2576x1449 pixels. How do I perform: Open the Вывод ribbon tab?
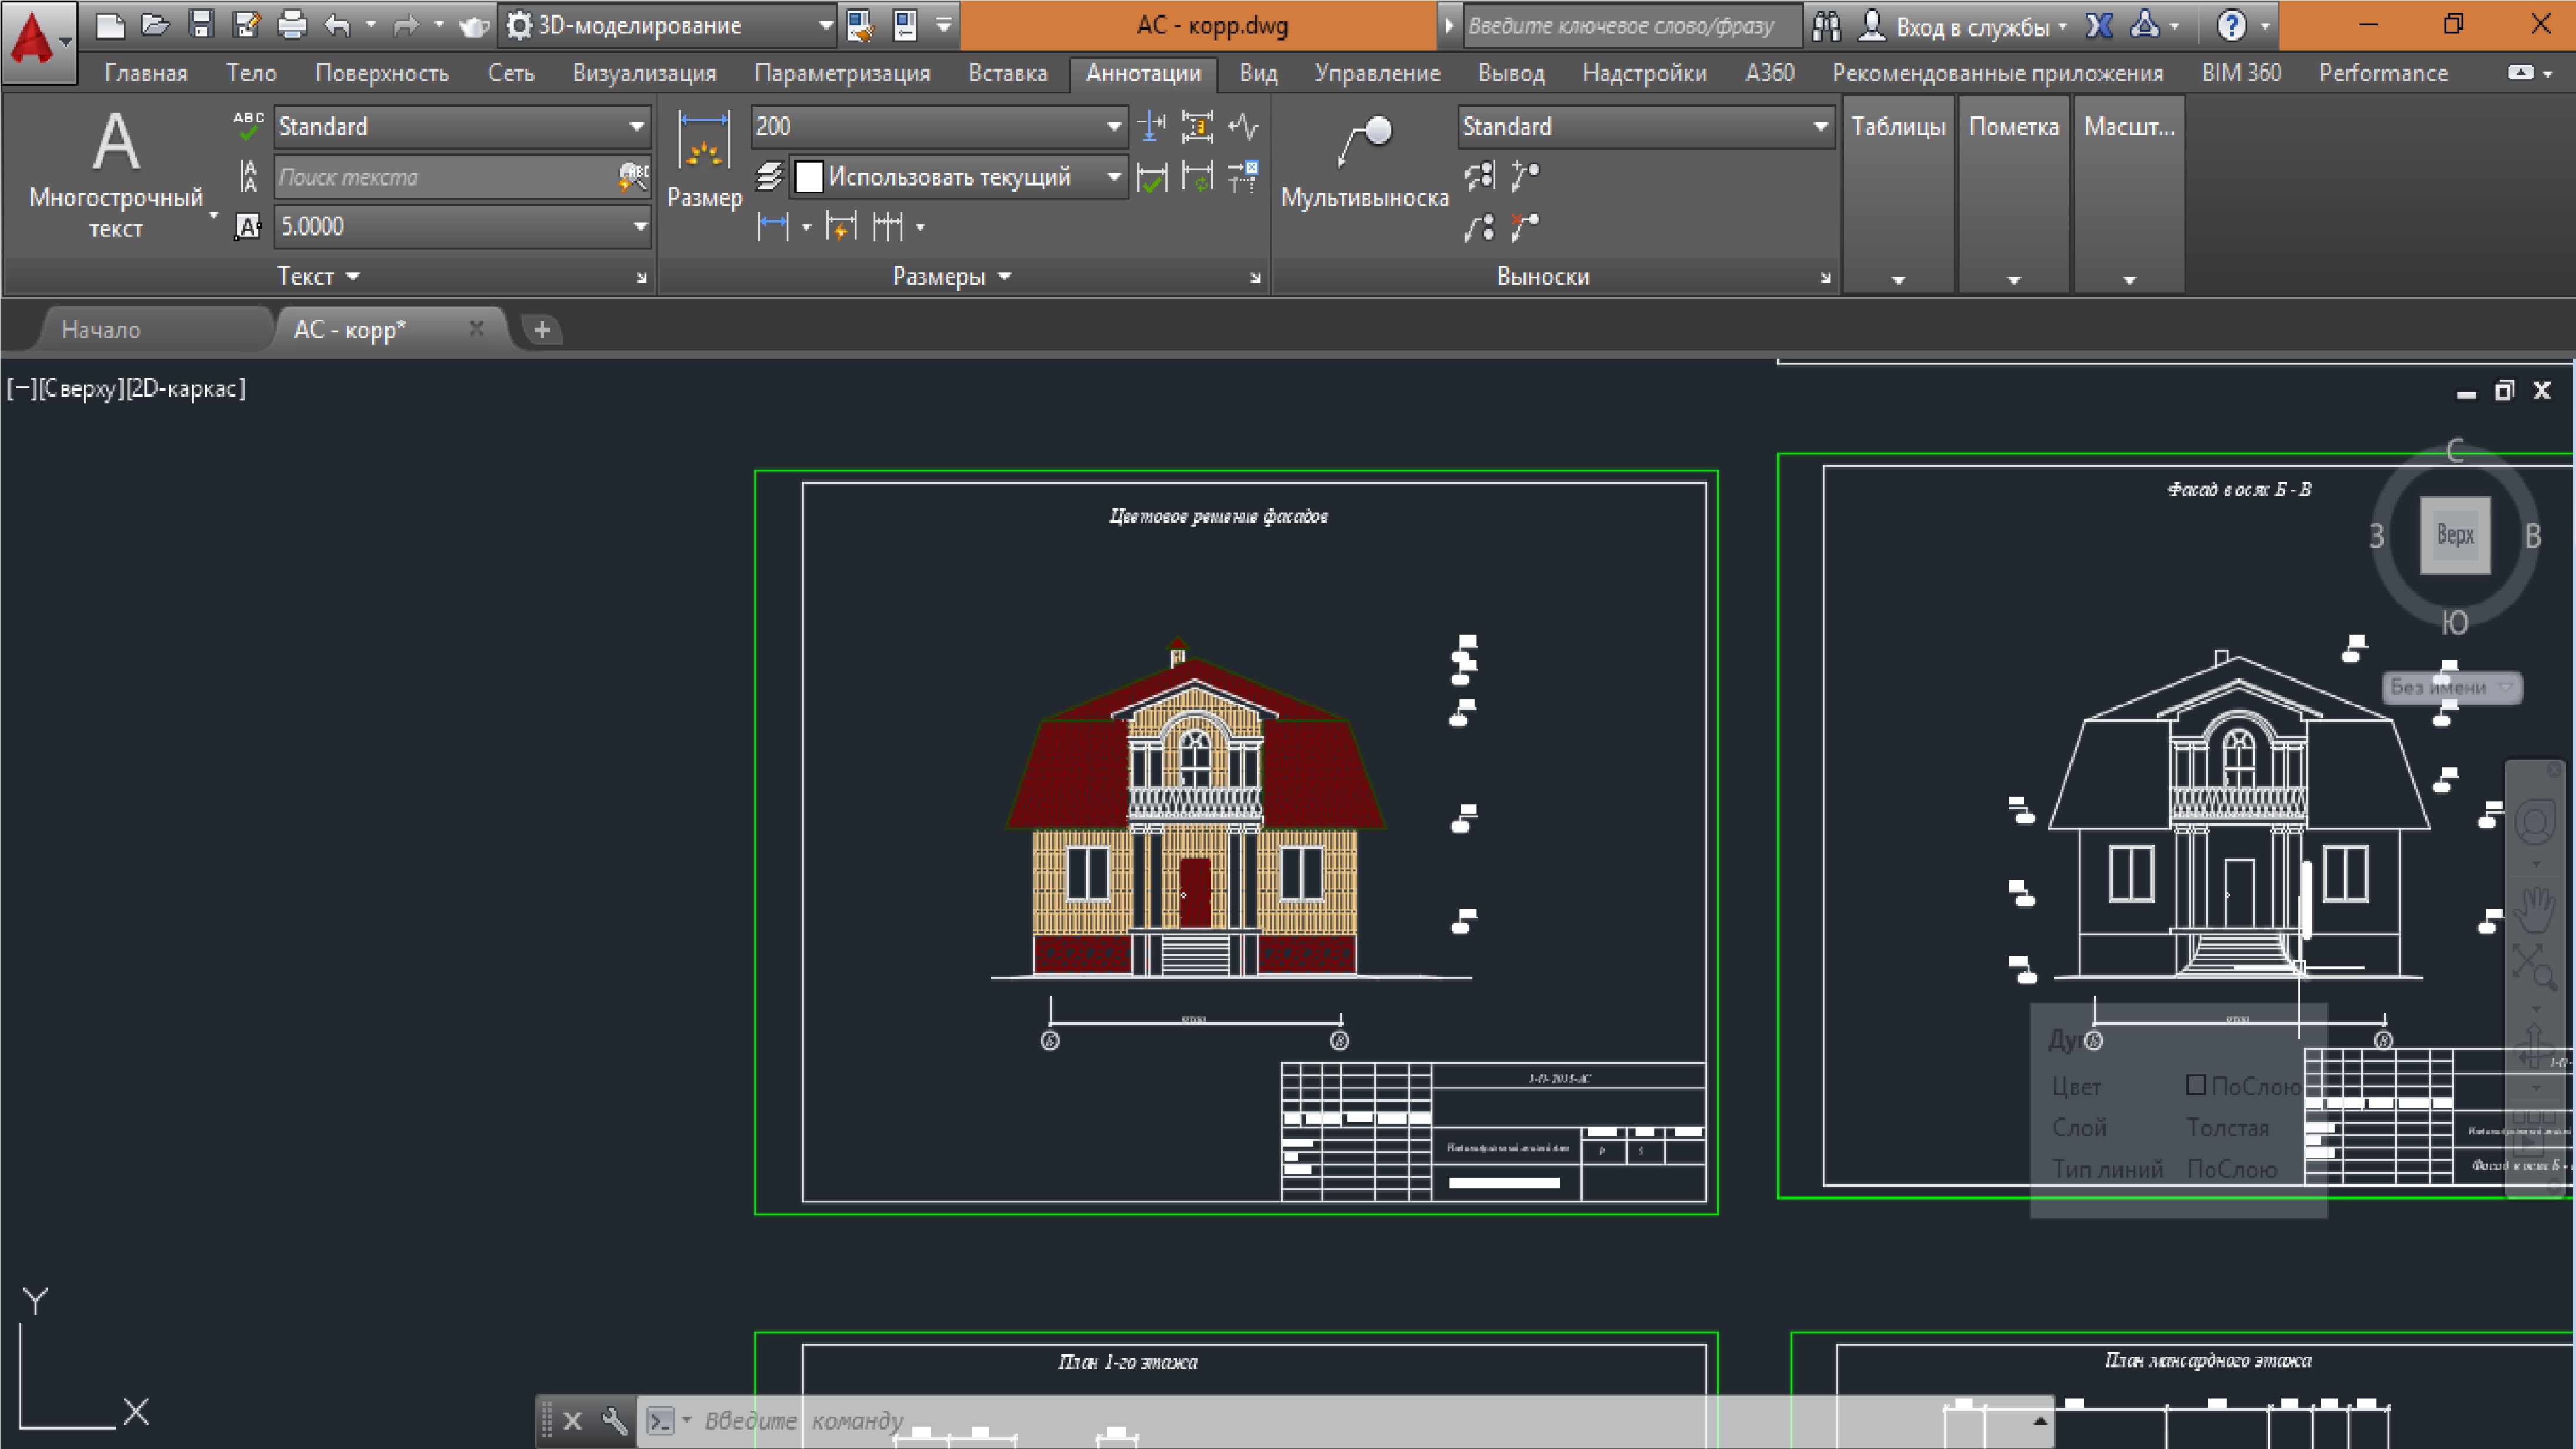click(1511, 73)
